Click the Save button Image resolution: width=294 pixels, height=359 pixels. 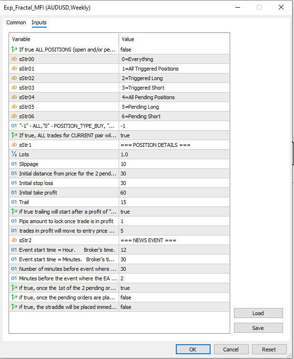[258, 328]
